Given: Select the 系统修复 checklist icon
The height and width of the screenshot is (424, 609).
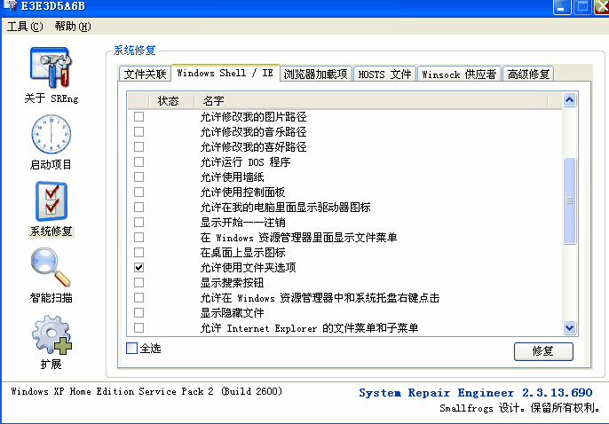Looking at the screenshot, I should click(51, 201).
